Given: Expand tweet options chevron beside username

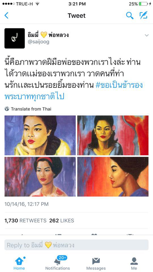Looking at the screenshot, I should [147, 35].
